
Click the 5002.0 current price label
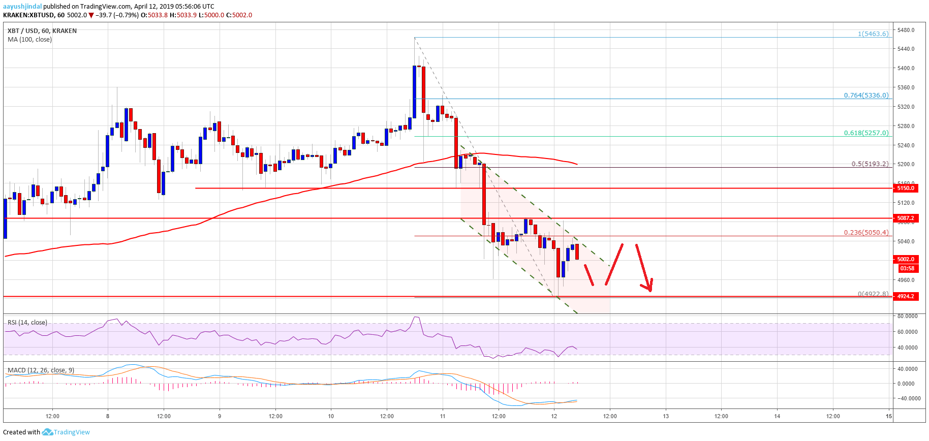(906, 259)
